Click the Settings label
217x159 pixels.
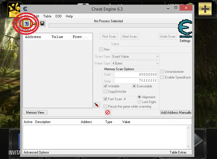185,41
